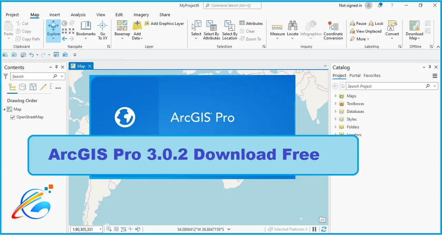
Task: Open the map scale dropdown
Action: [100, 229]
